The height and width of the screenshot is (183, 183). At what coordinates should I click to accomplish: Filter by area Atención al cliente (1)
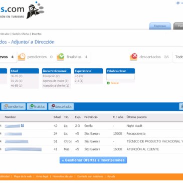point(56,86)
